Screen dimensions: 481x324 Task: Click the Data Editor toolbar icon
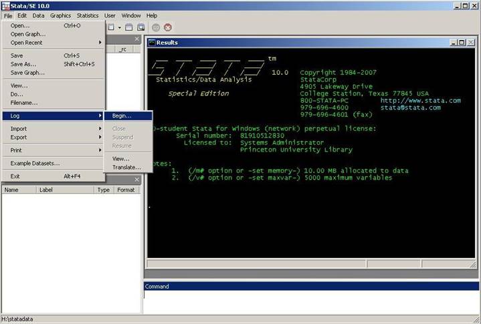pyautogui.click(x=130, y=27)
